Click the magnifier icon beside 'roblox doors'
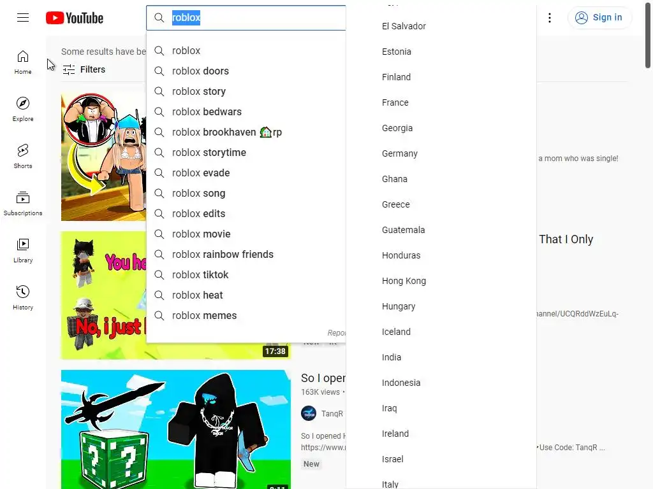Image resolution: width=653 pixels, height=489 pixels. [x=159, y=71]
